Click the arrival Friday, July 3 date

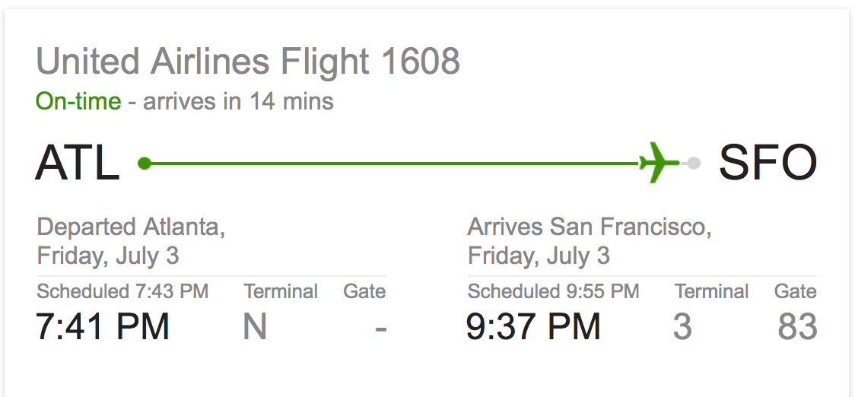click(539, 256)
